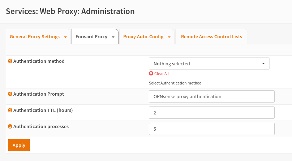Click info icon beside Authentication method
This screenshot has height=161, width=292.
point(10,61)
